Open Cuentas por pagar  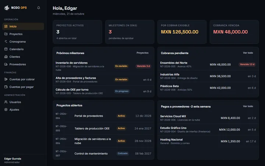[23, 87]
